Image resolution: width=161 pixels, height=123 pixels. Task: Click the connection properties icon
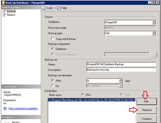[5, 108]
